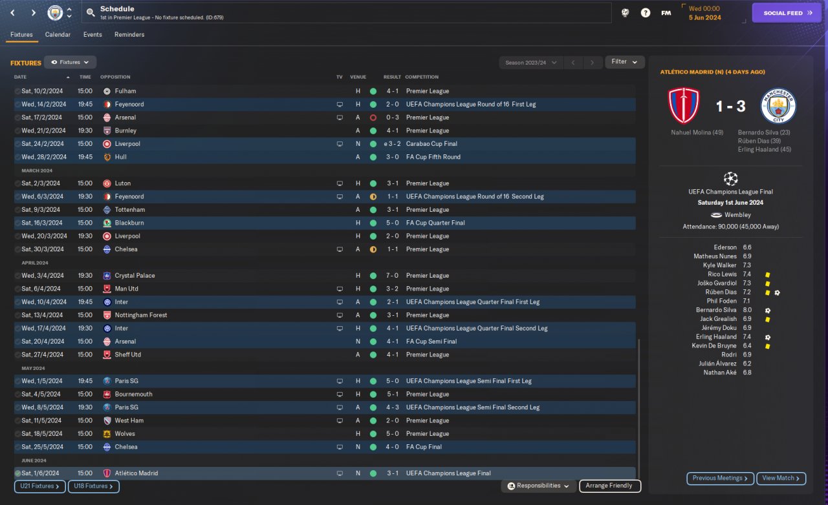Screen dimensions: 828x505
Task: Toggle the row marker for the Burnley fixture
Action: click(17, 130)
